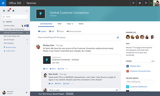This screenshot has height=96, width=160.
Task: Select the Praise post type
Action: click(61, 31)
